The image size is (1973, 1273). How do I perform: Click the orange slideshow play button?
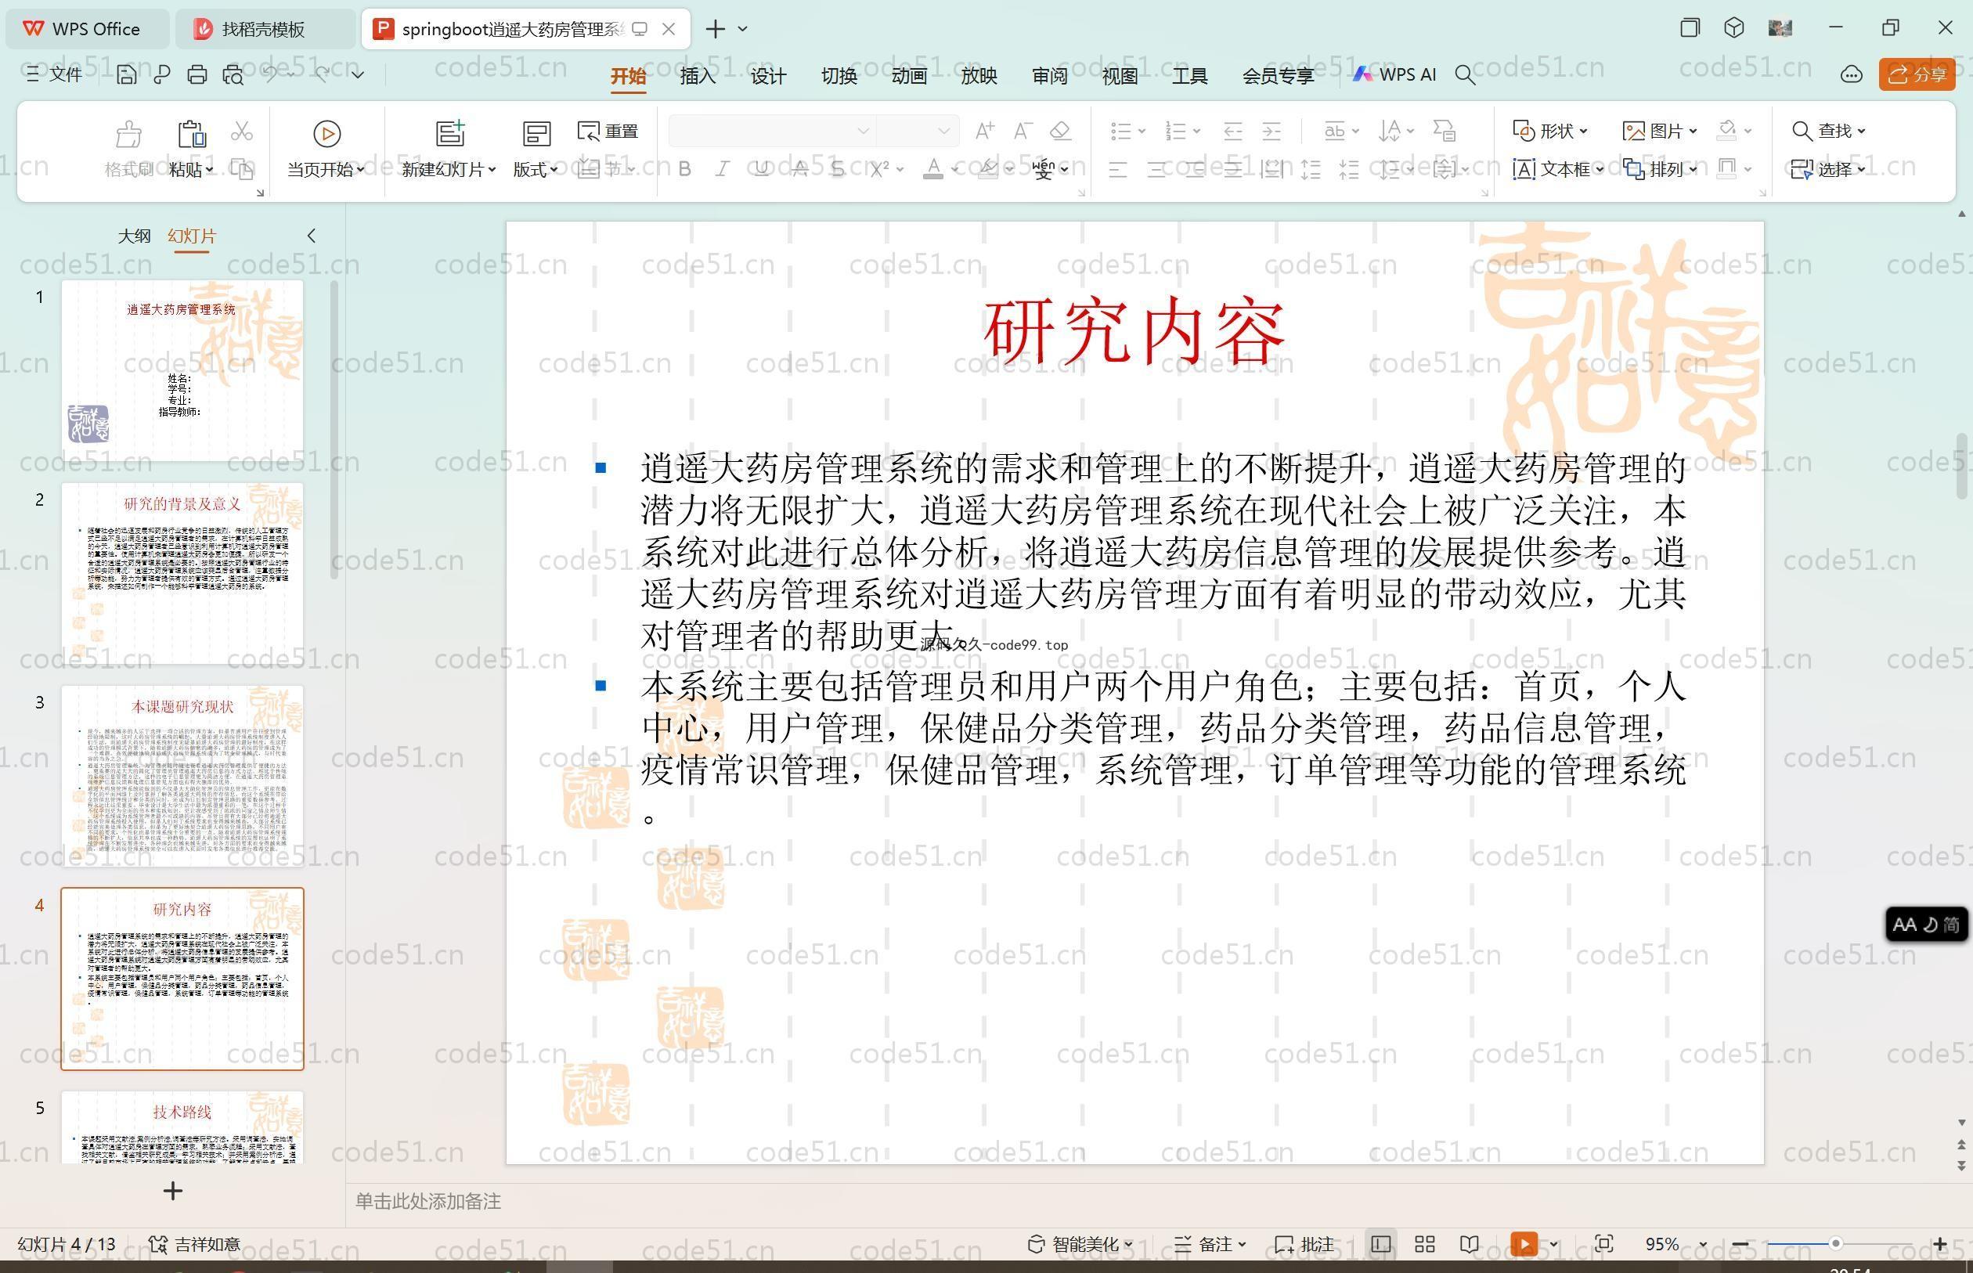click(1524, 1244)
